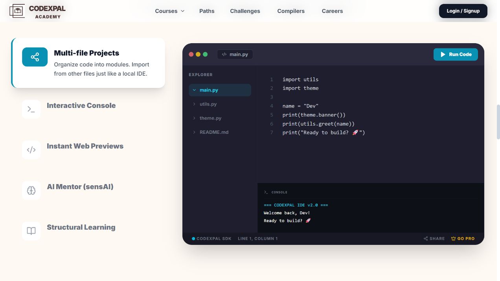The image size is (500, 281).
Task: Click the EXPLORER panel heading
Action: click(200, 75)
